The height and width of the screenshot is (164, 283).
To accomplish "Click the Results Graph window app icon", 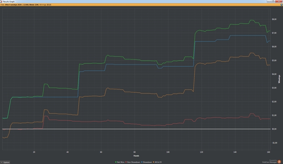I will coord(1,2).
